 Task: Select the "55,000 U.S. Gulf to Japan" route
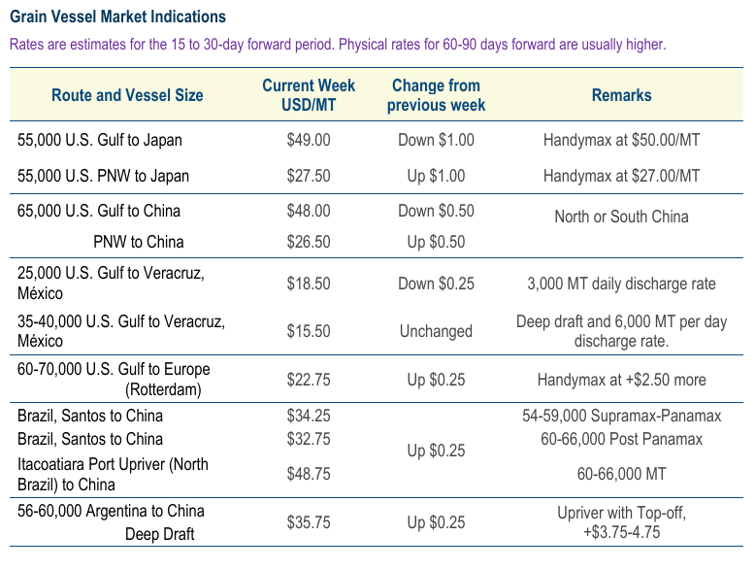(x=100, y=140)
